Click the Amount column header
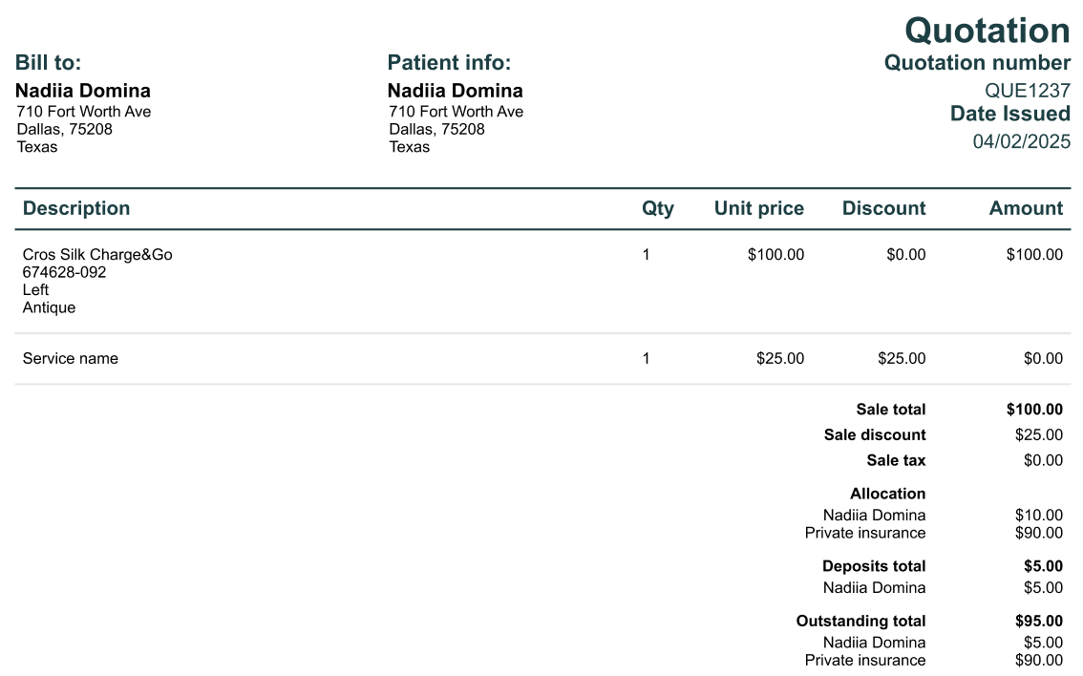 [x=1026, y=208]
